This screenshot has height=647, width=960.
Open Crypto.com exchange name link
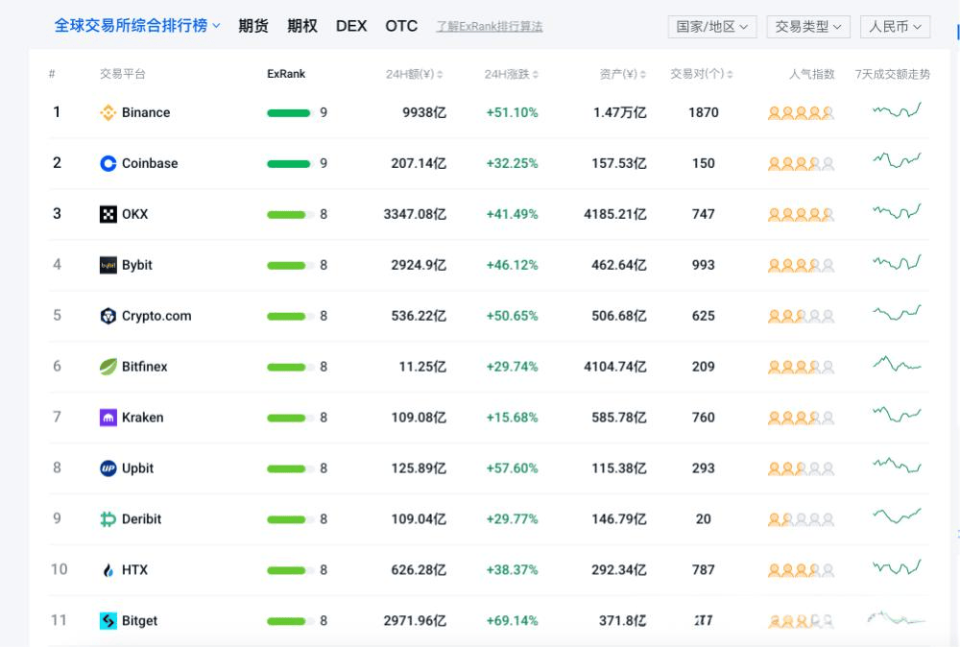point(156,316)
